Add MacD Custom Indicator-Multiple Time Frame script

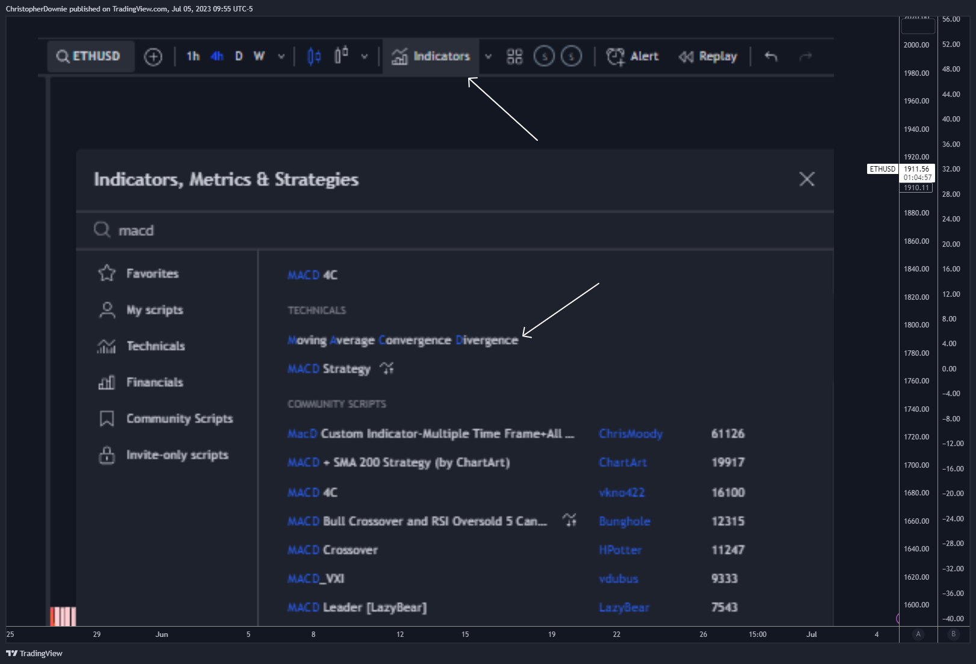pyautogui.click(x=431, y=433)
